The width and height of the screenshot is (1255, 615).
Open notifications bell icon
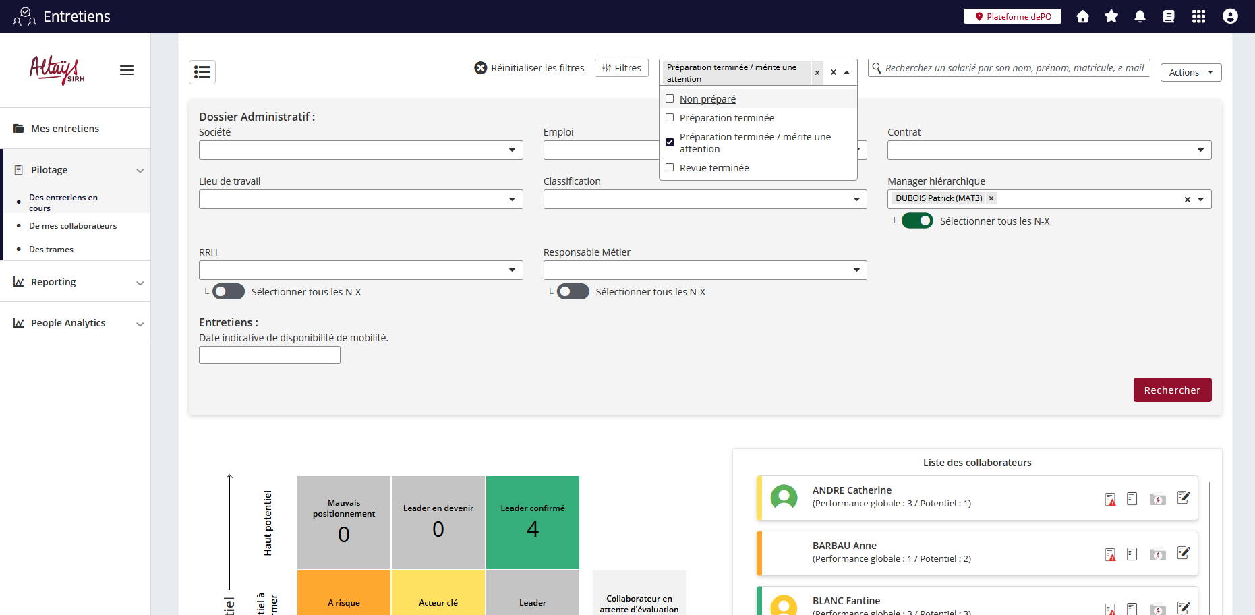(x=1140, y=17)
